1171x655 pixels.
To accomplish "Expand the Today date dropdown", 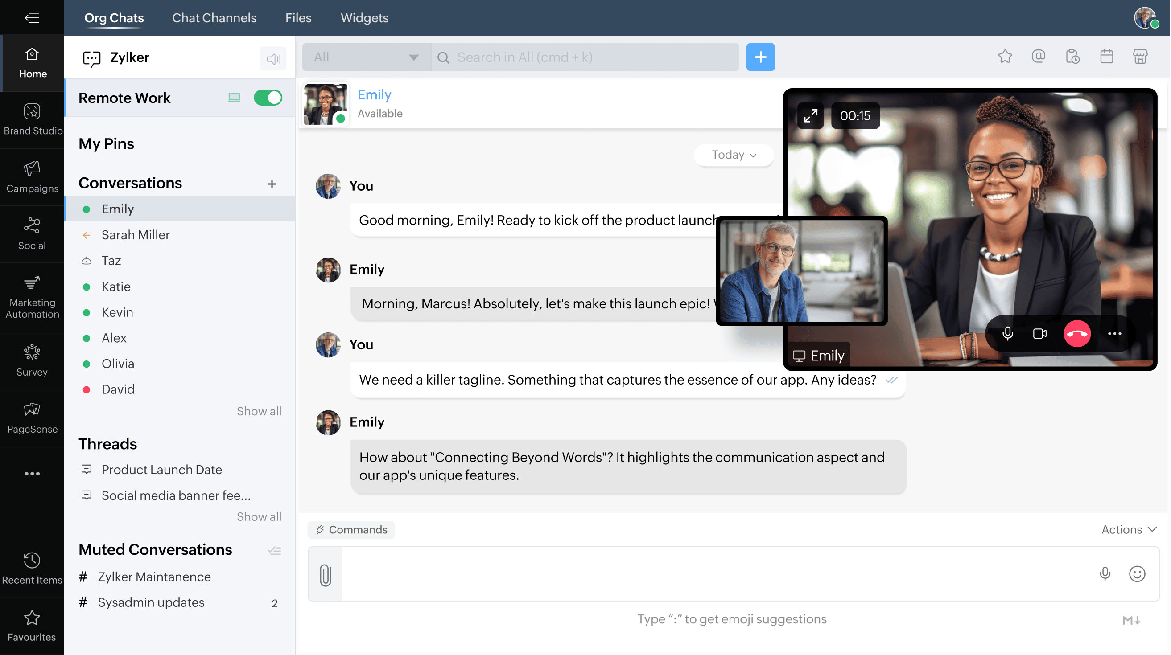I will 733,155.
